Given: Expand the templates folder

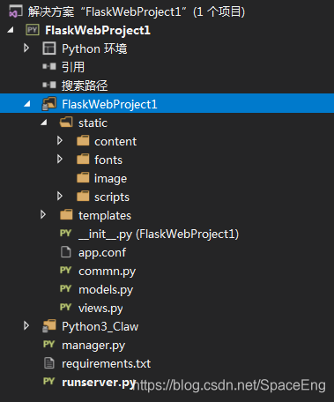Looking at the screenshot, I should coord(43,214).
